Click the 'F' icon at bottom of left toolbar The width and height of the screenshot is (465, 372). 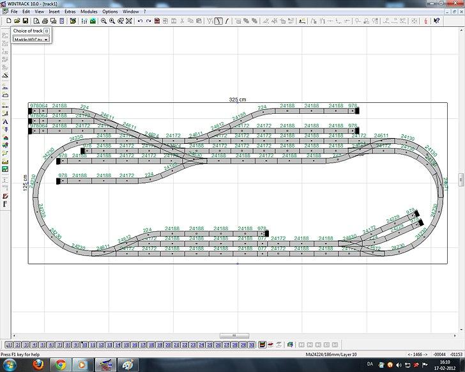[x=5, y=204]
